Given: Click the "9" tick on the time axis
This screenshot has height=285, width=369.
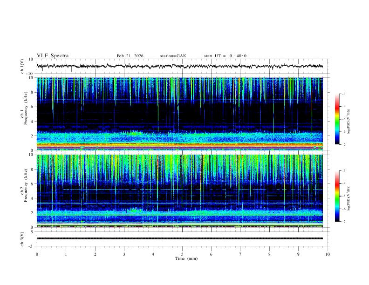Looking at the screenshot, I should [298, 254].
